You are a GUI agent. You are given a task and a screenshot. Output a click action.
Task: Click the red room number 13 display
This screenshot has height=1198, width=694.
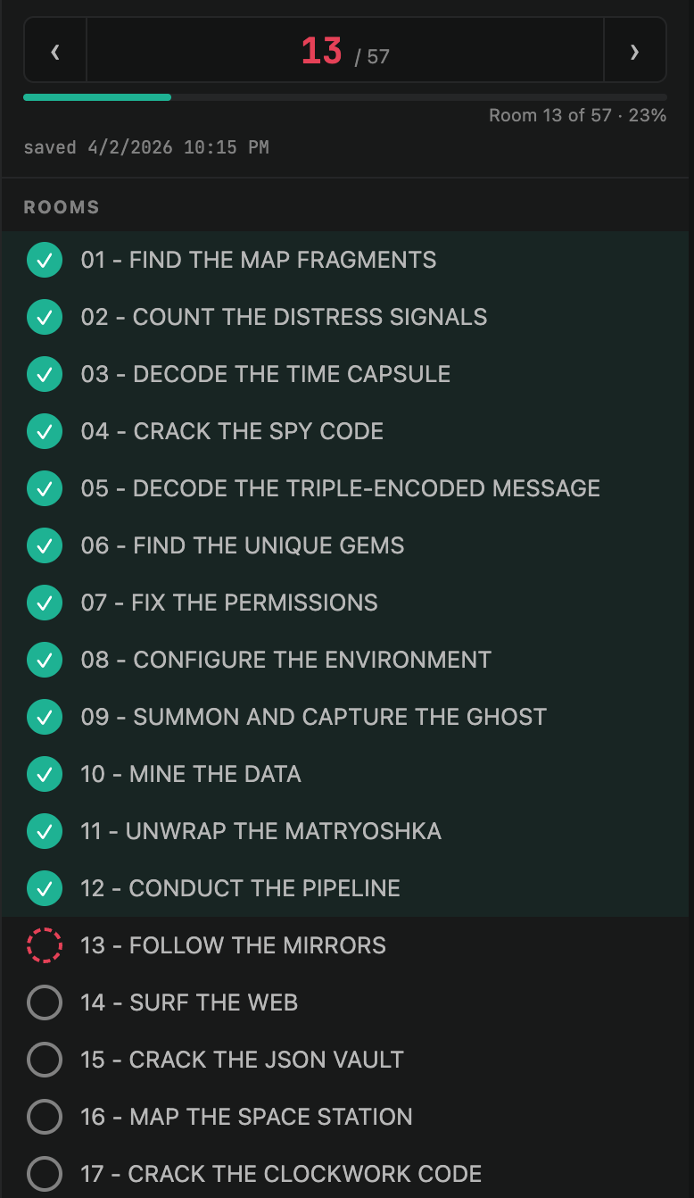click(x=321, y=50)
